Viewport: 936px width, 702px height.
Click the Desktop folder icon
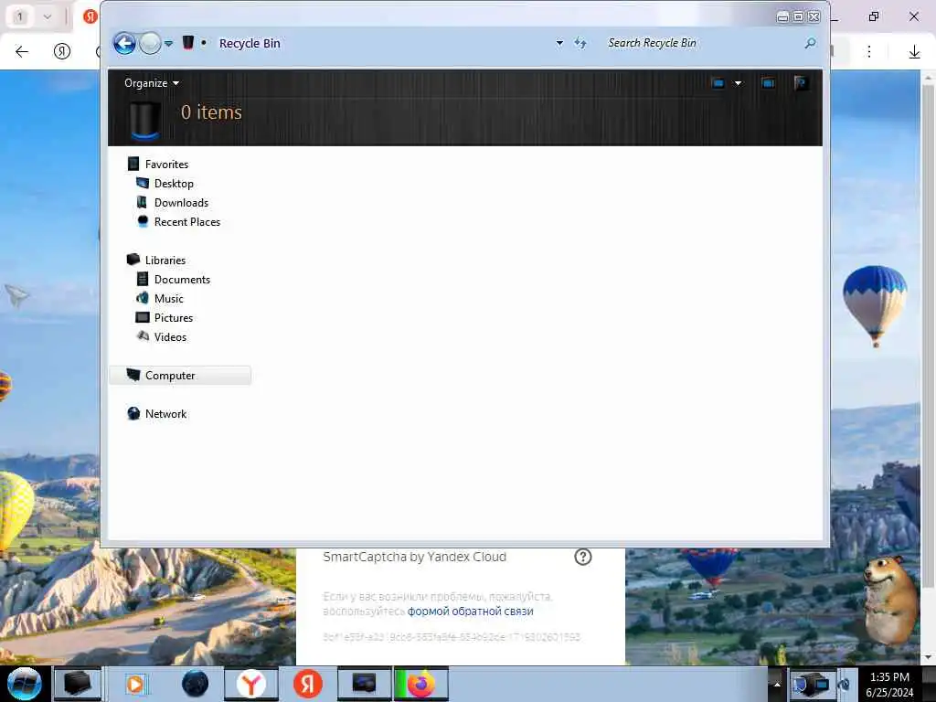[142, 183]
